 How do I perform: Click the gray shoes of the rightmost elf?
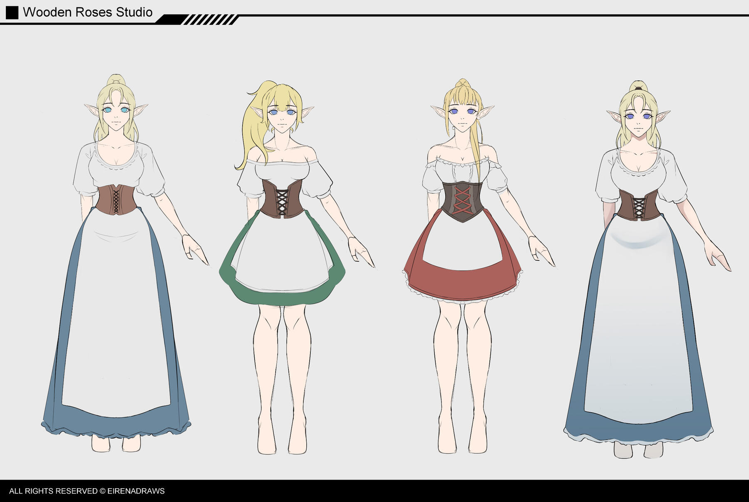tap(623, 450)
